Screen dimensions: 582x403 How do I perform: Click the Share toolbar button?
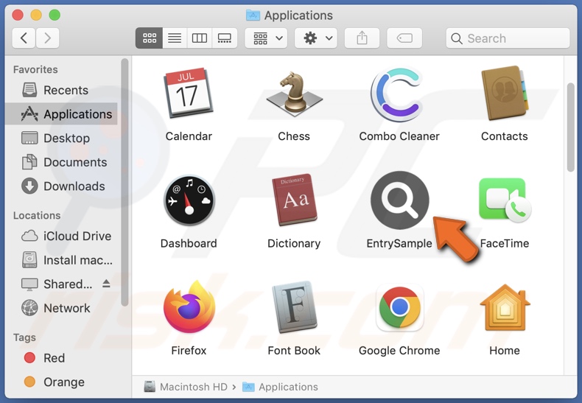[362, 38]
